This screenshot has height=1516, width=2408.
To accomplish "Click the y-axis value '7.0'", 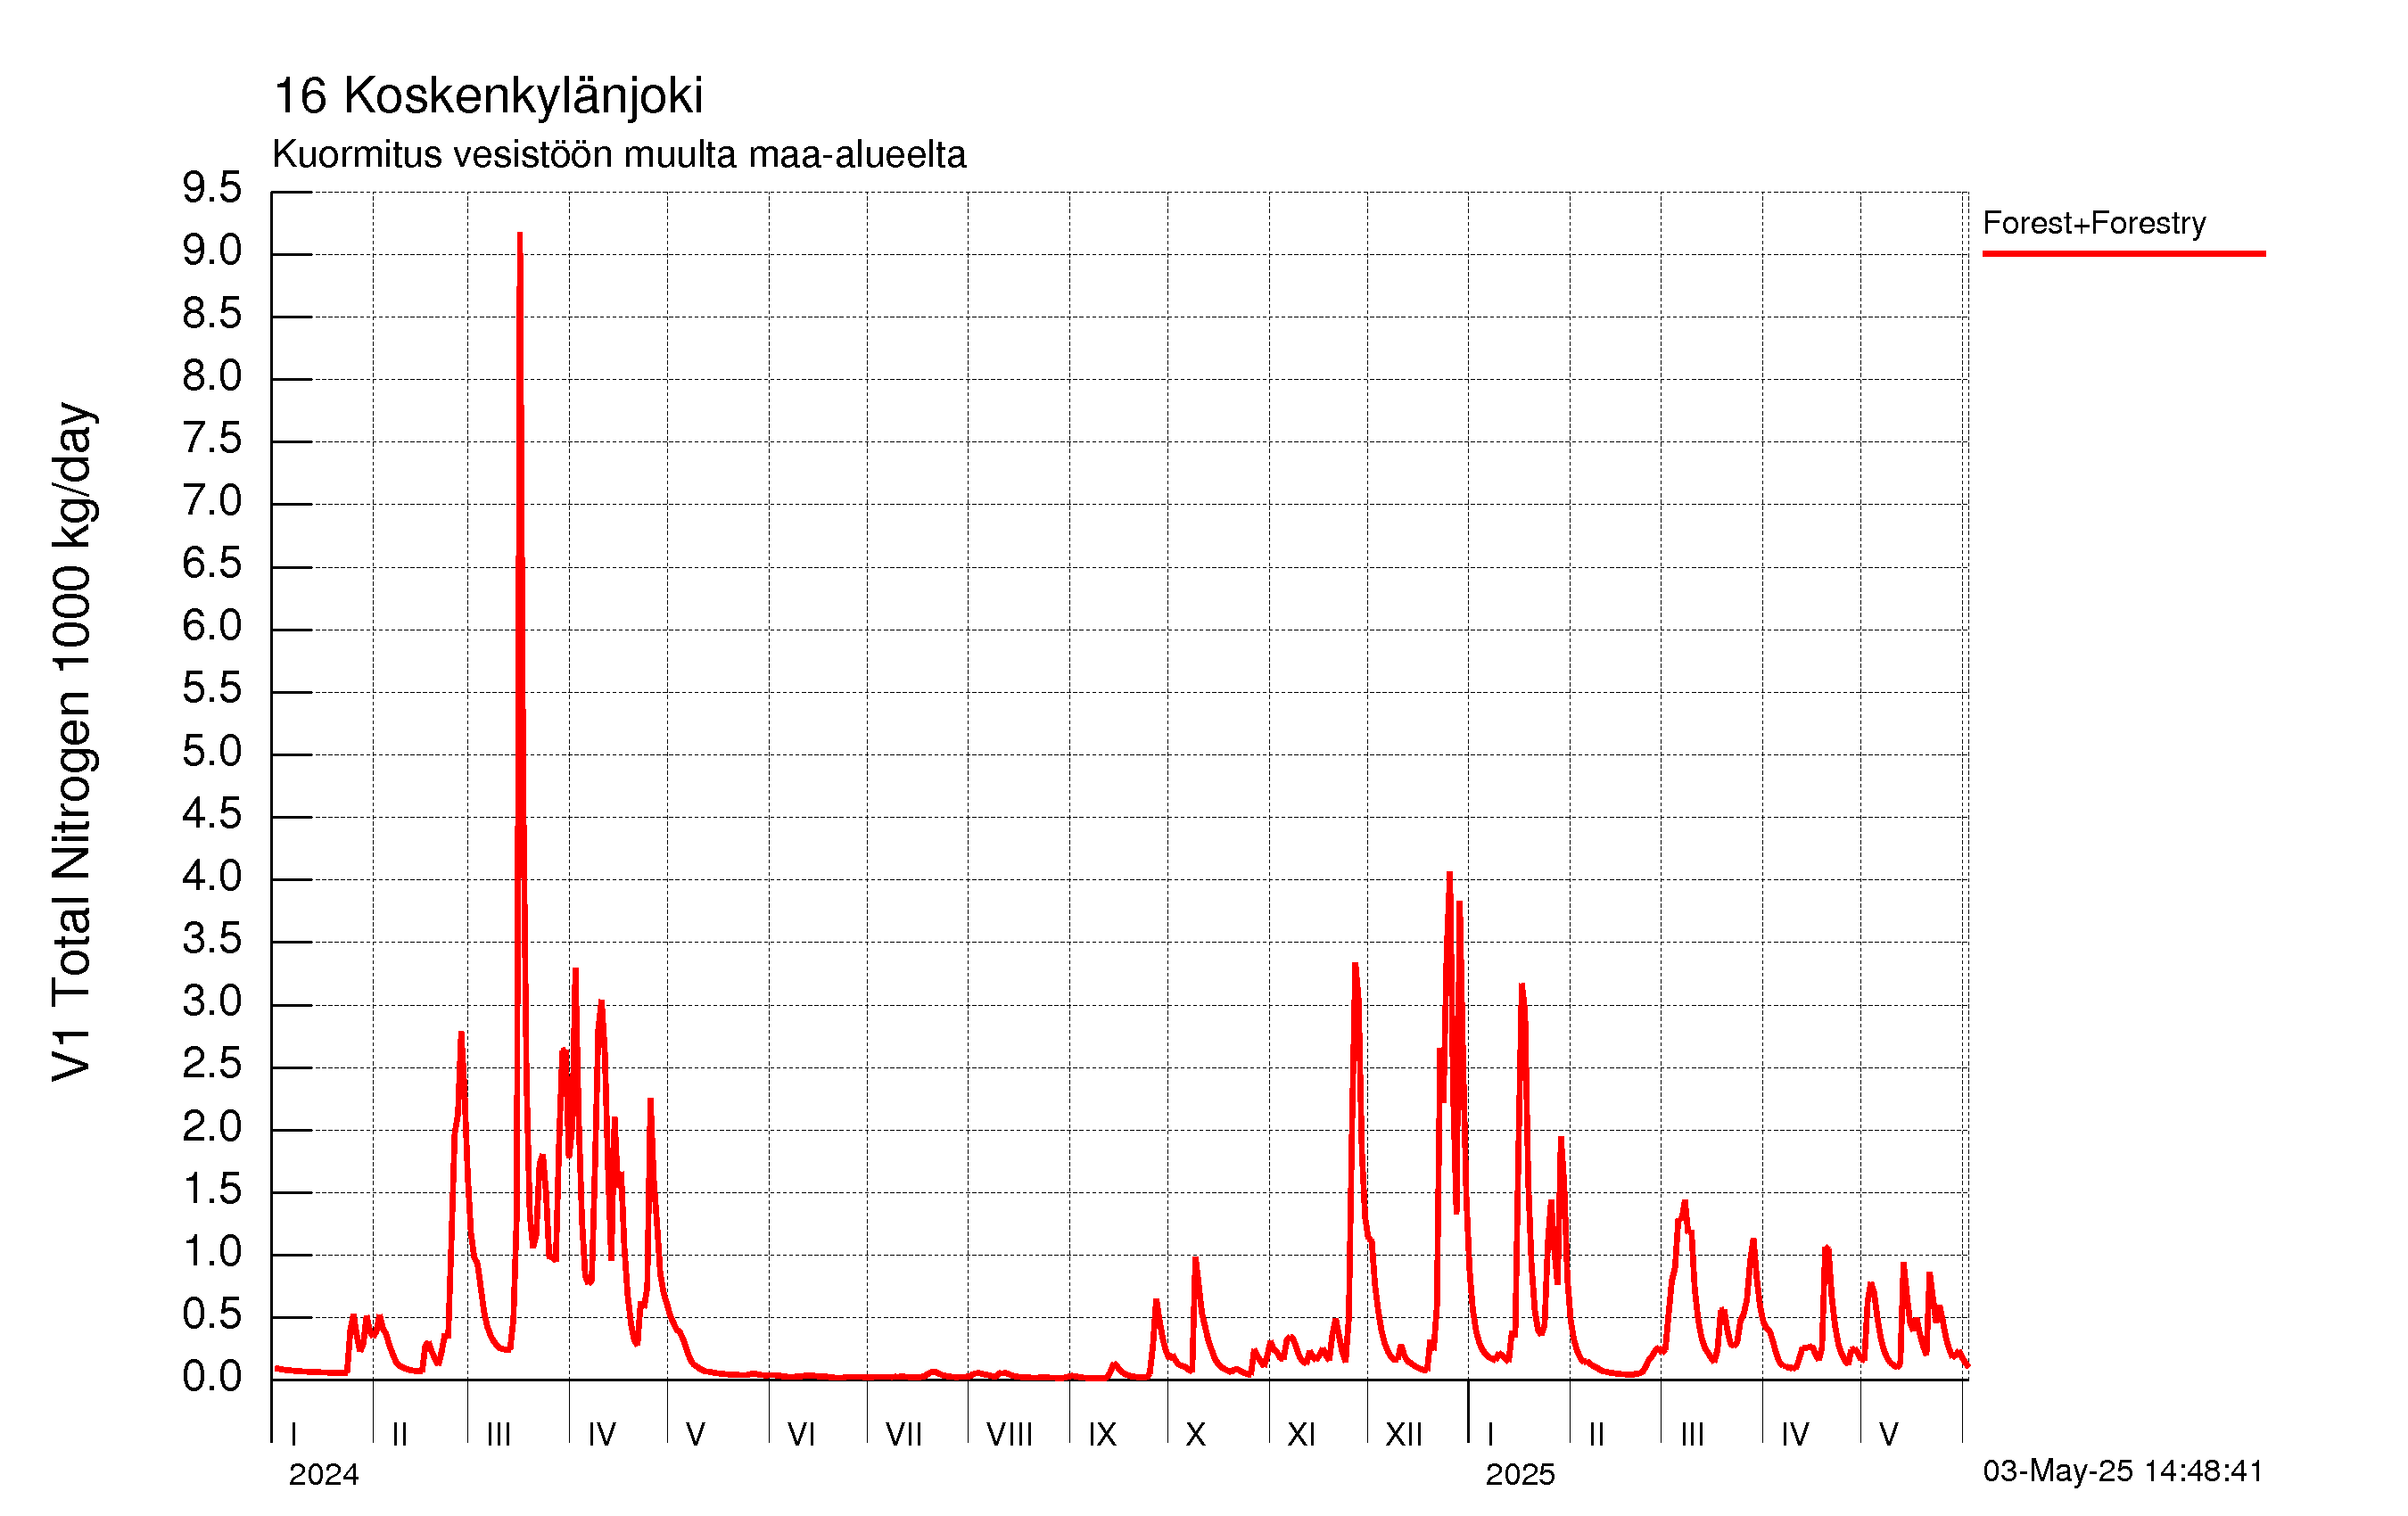I will pyautogui.click(x=212, y=501).
